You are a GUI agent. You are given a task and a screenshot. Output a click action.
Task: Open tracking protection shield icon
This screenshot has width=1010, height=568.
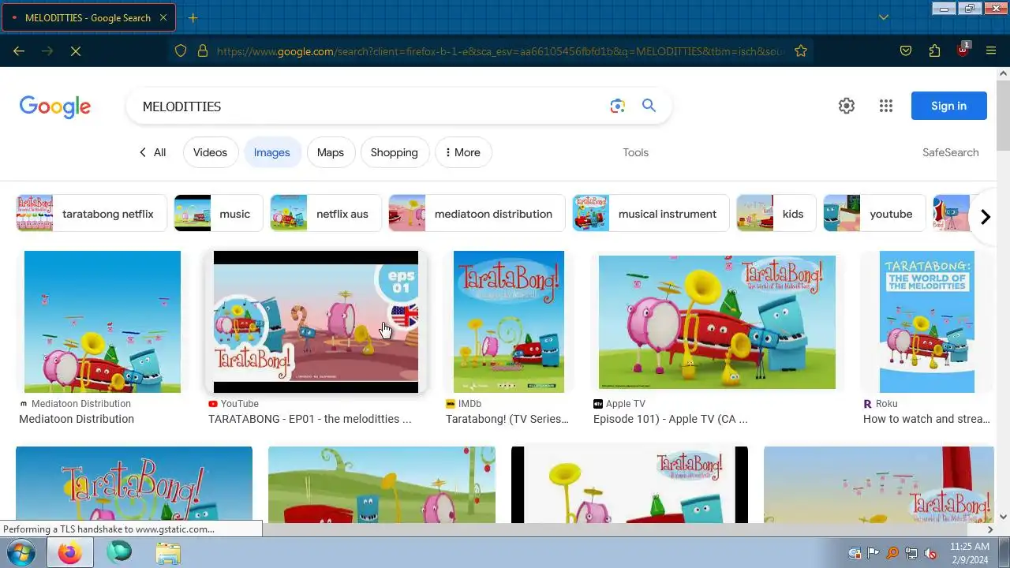181,50
